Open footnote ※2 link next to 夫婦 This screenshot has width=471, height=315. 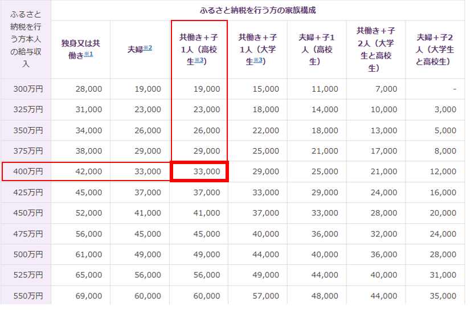click(x=147, y=48)
